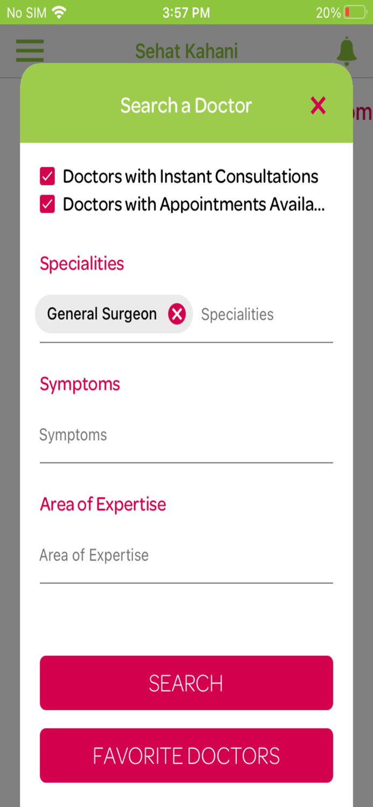This screenshot has width=373, height=807.
Task: Tap the clock showing 3:57 PM
Action: (186, 12)
